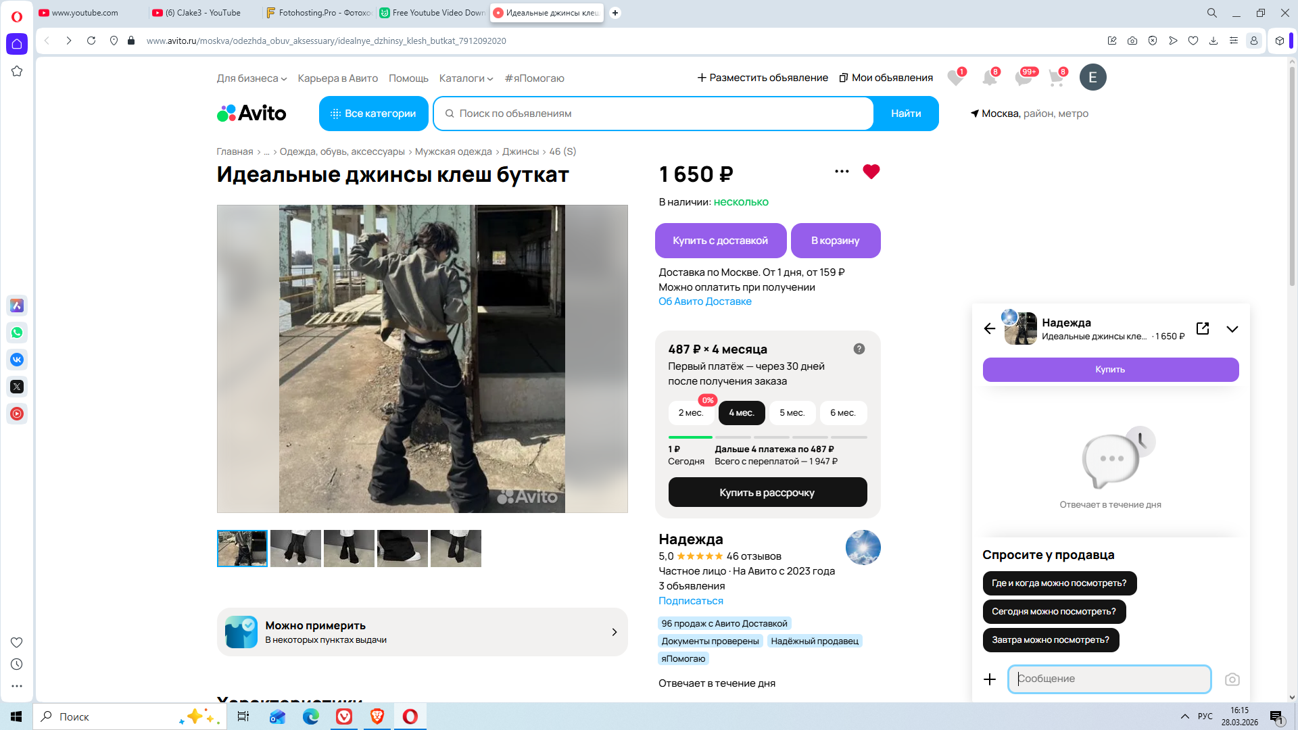1298x730 pixels.
Task: Open messages icon with 99+ badge
Action: point(1023,78)
